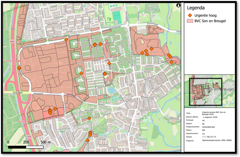Select the diamond marker beside the A50 highway
Image resolution: width=240 pixels, height=157 pixels.
[x=19, y=68]
